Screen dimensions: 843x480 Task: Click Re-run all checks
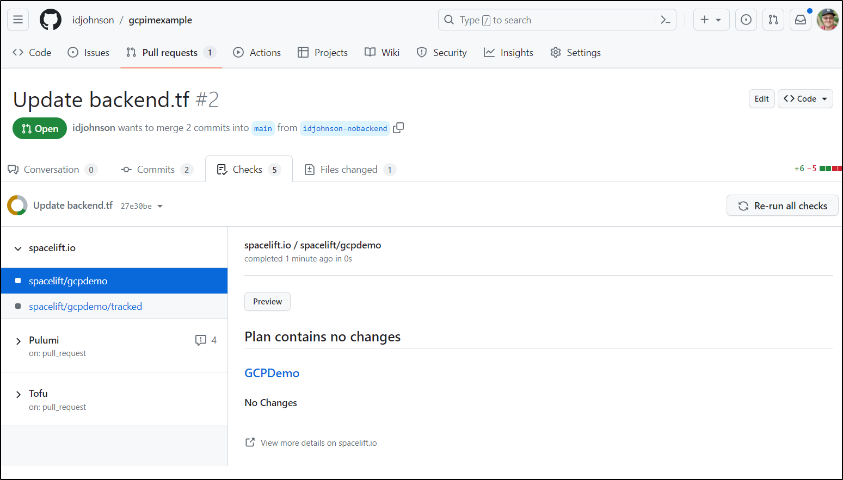tap(783, 205)
